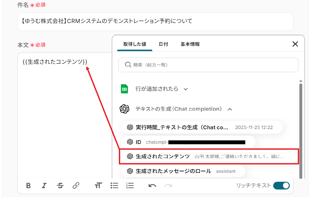Image resolution: width=310 pixels, height=197 pixels.
Task: Insert a bulleted list
Action: [114, 186]
